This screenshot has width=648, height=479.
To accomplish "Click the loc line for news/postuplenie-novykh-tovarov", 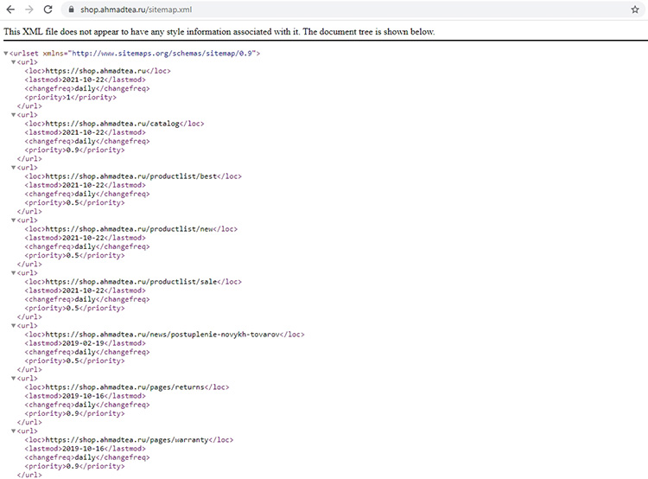I will pos(164,335).
